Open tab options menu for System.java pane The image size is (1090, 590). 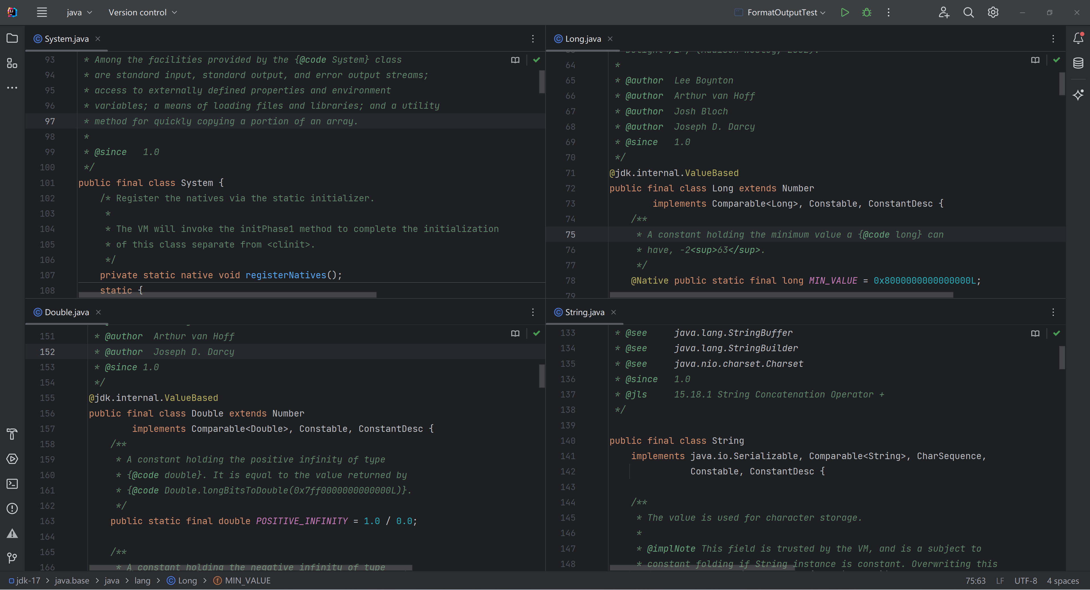click(x=533, y=39)
